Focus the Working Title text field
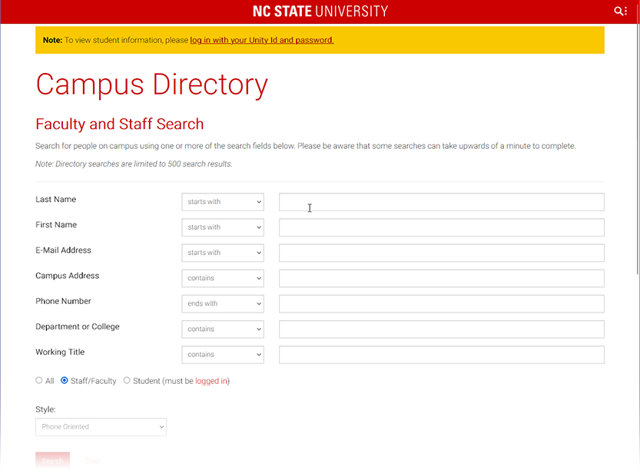640x473 pixels. (442, 355)
